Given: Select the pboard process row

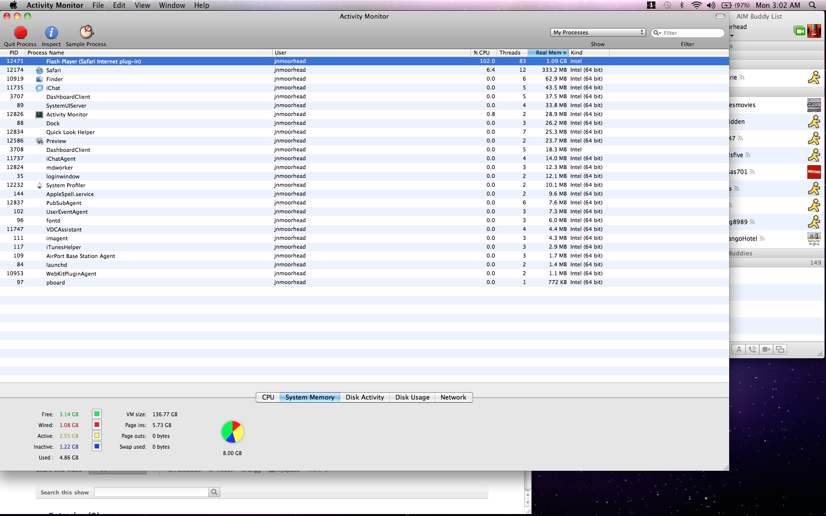Looking at the screenshot, I should [364, 283].
